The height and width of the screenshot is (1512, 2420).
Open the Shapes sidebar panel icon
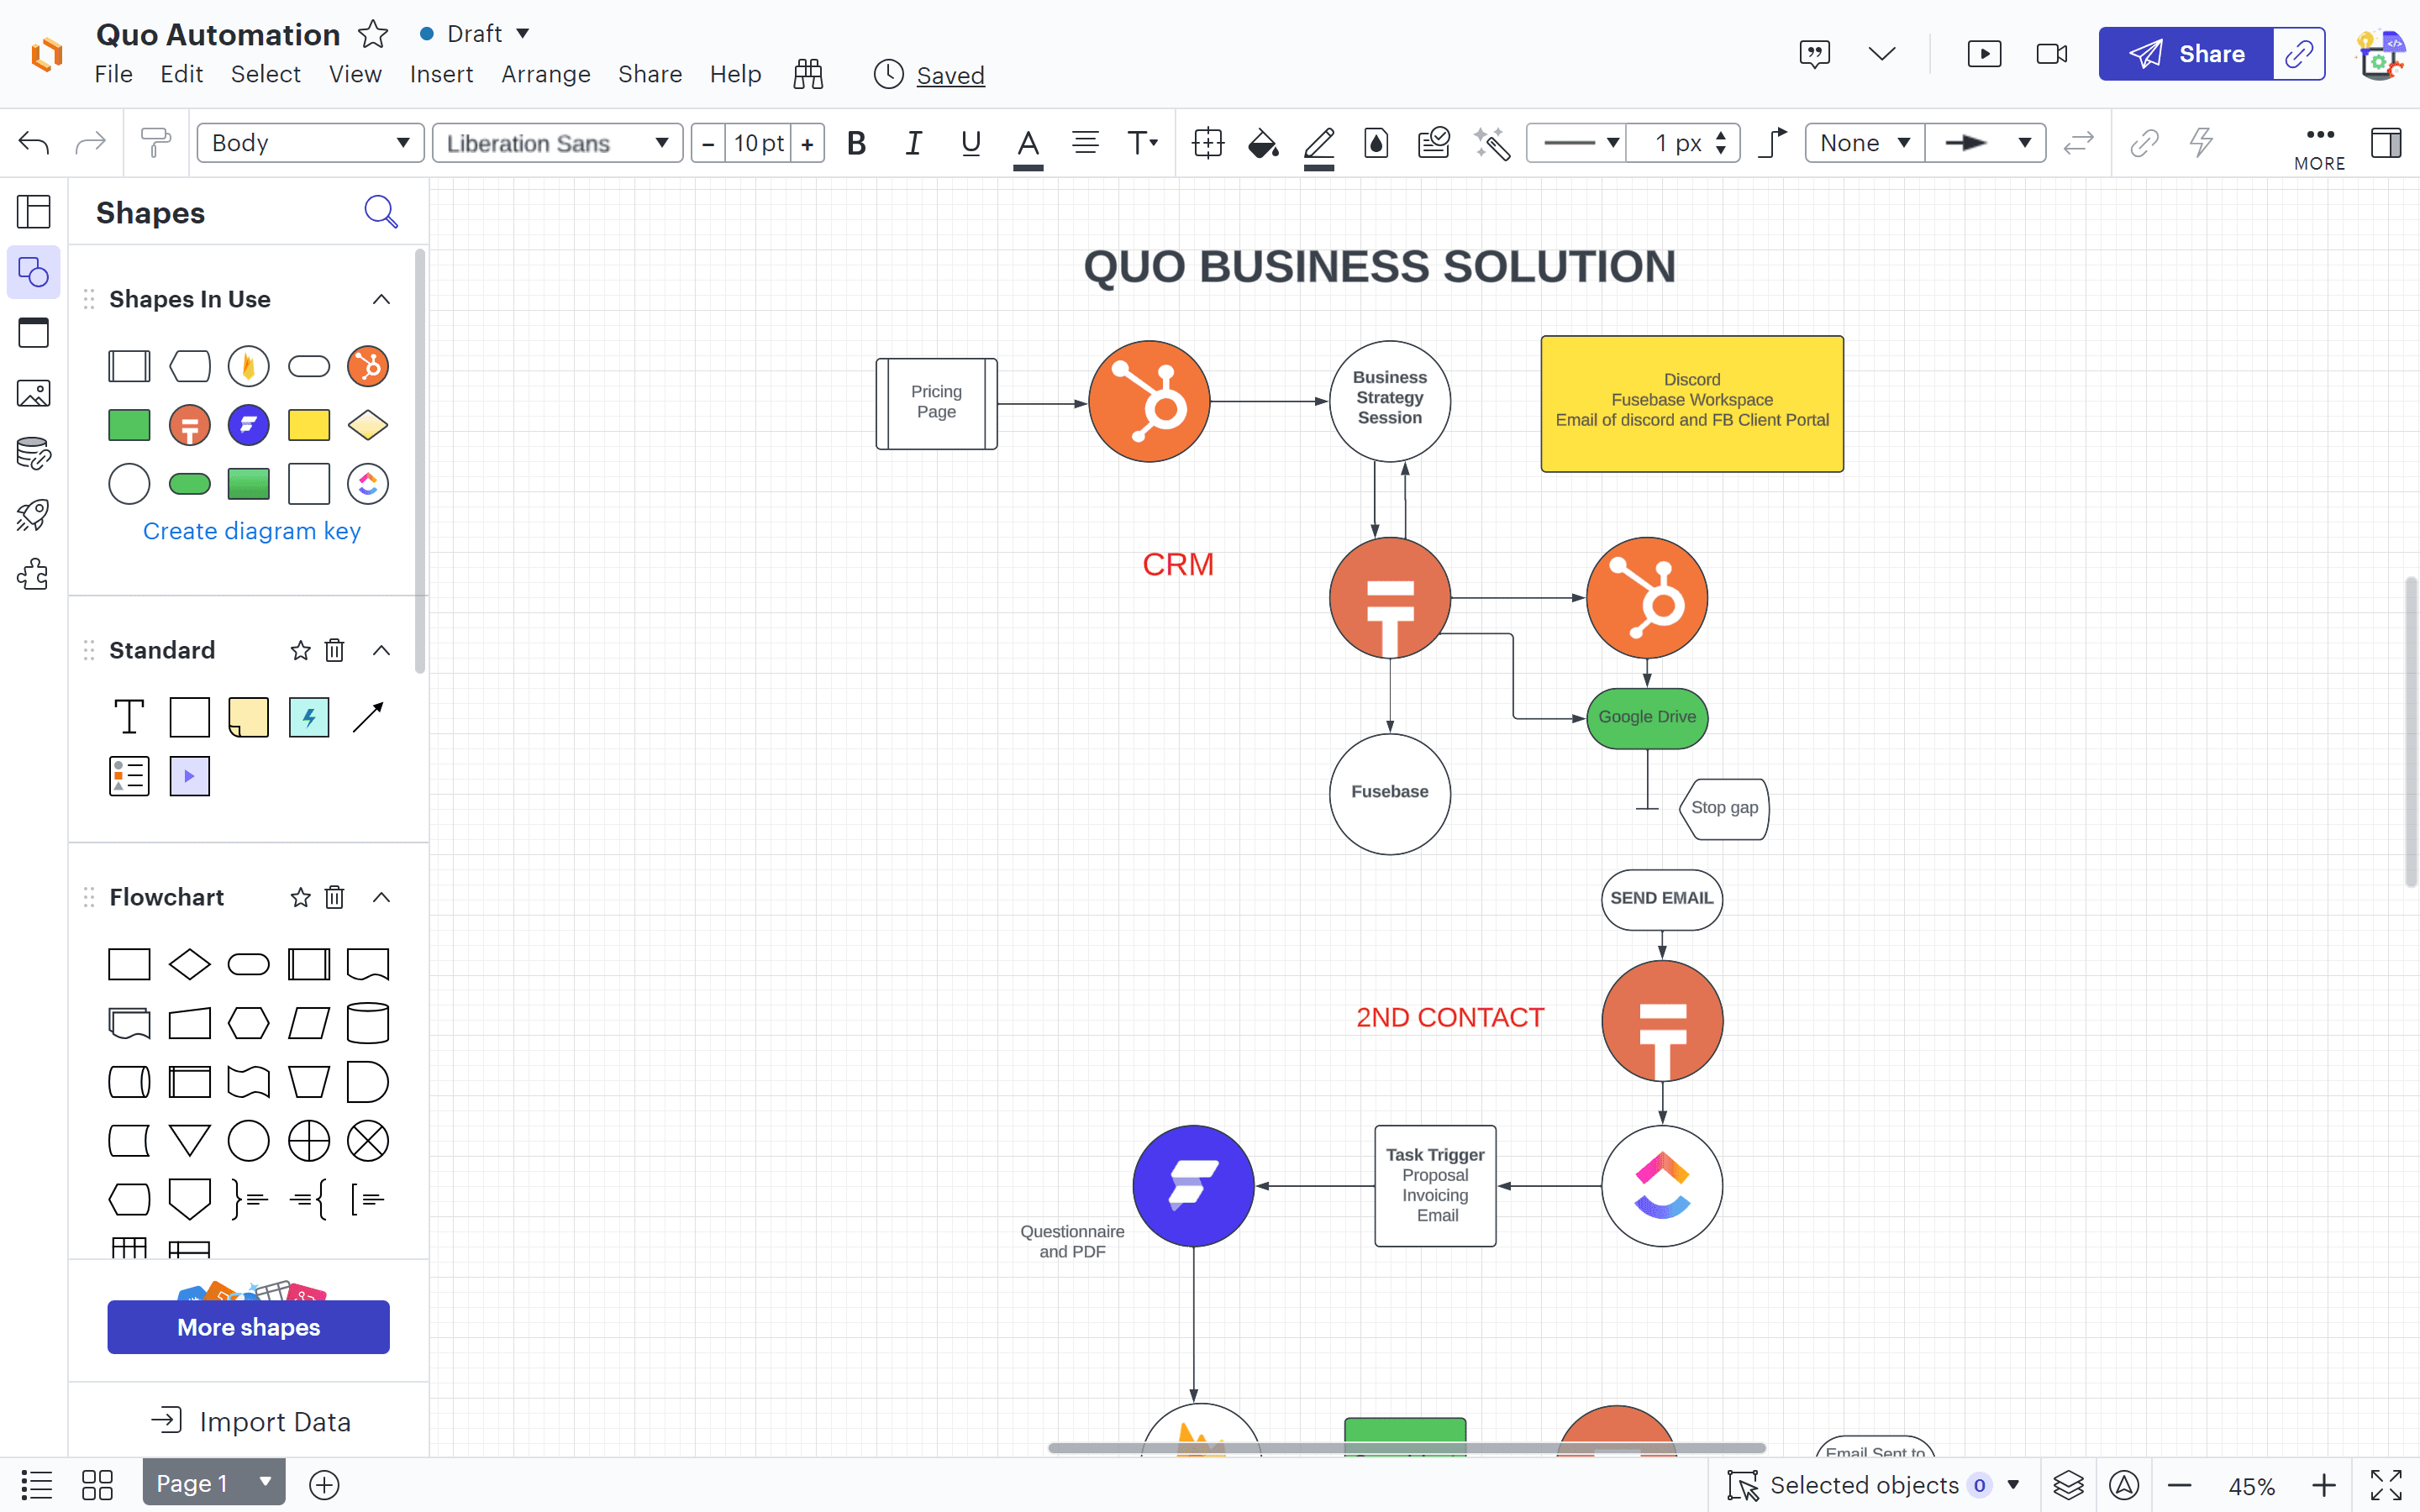click(34, 272)
